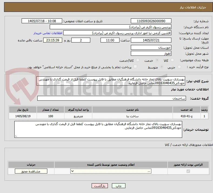Click the اطلاعات خدمات مورد نیاز heading
This screenshot has width=213, height=193.
(x=190, y=89)
